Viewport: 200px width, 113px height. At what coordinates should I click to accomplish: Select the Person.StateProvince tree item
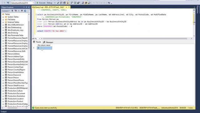coord(16,85)
